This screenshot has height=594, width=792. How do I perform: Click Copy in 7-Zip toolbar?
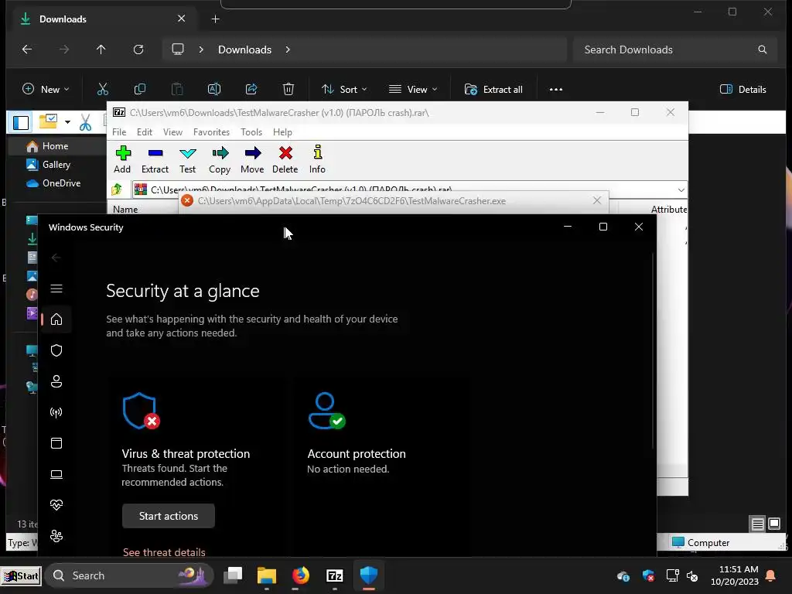[220, 159]
